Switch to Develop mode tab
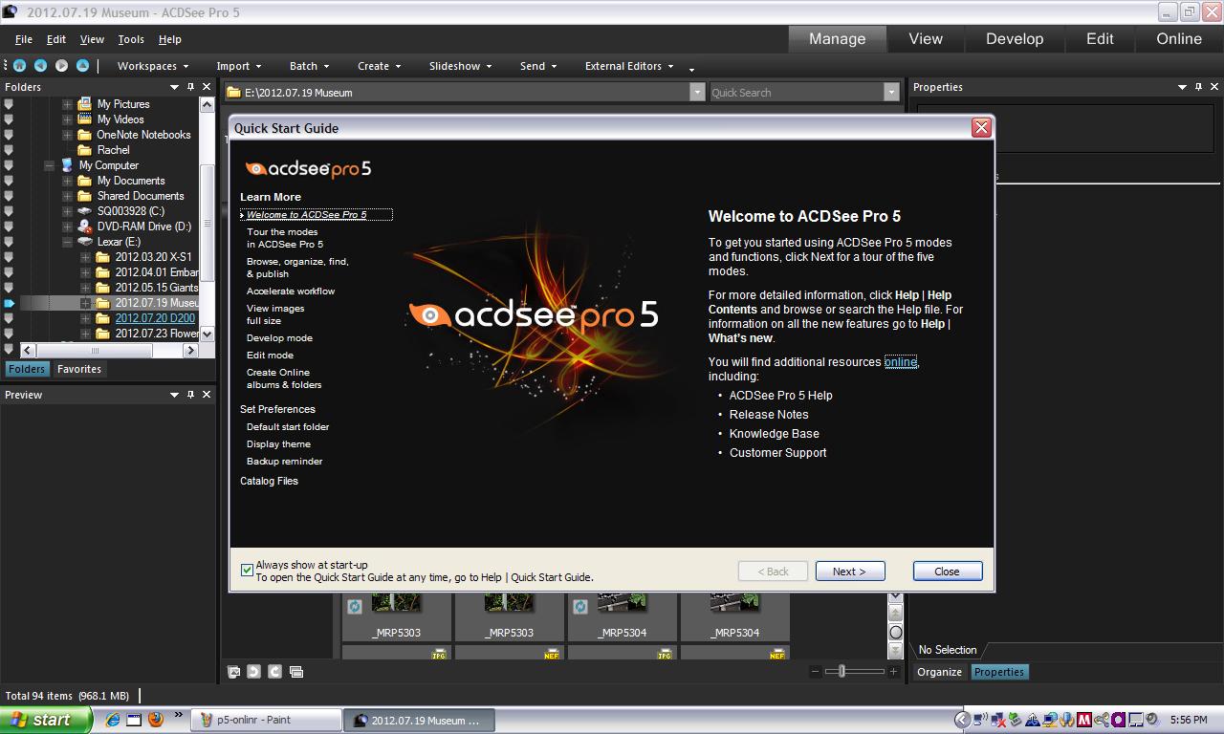This screenshot has width=1224, height=734. coord(1014,39)
